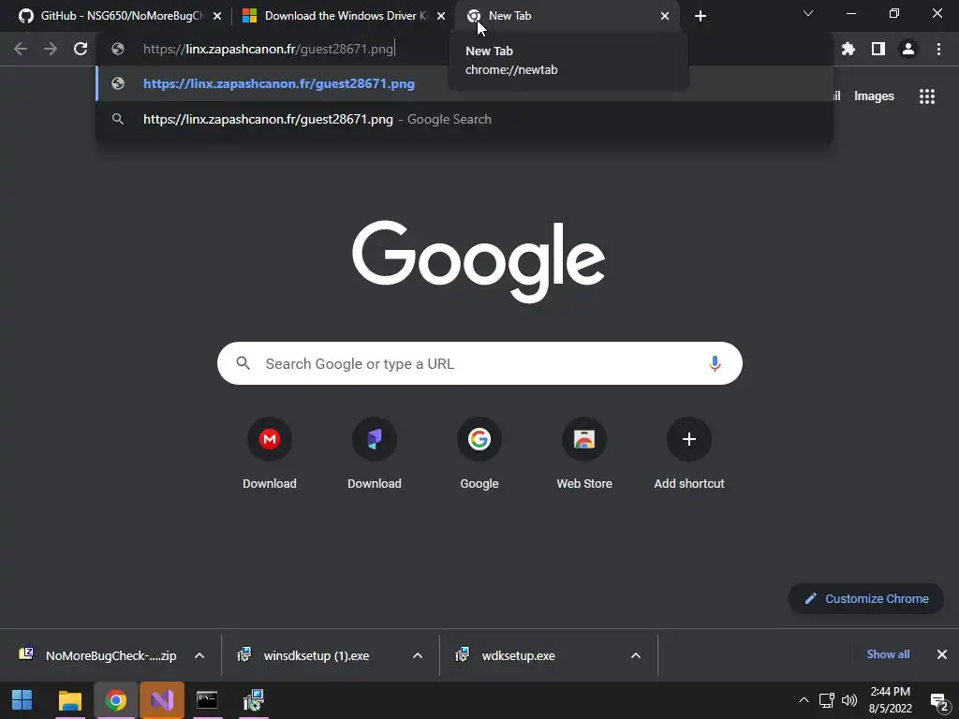This screenshot has height=719, width=959.
Task: Close the Download the Windows Driver Kit tab
Action: click(x=441, y=16)
